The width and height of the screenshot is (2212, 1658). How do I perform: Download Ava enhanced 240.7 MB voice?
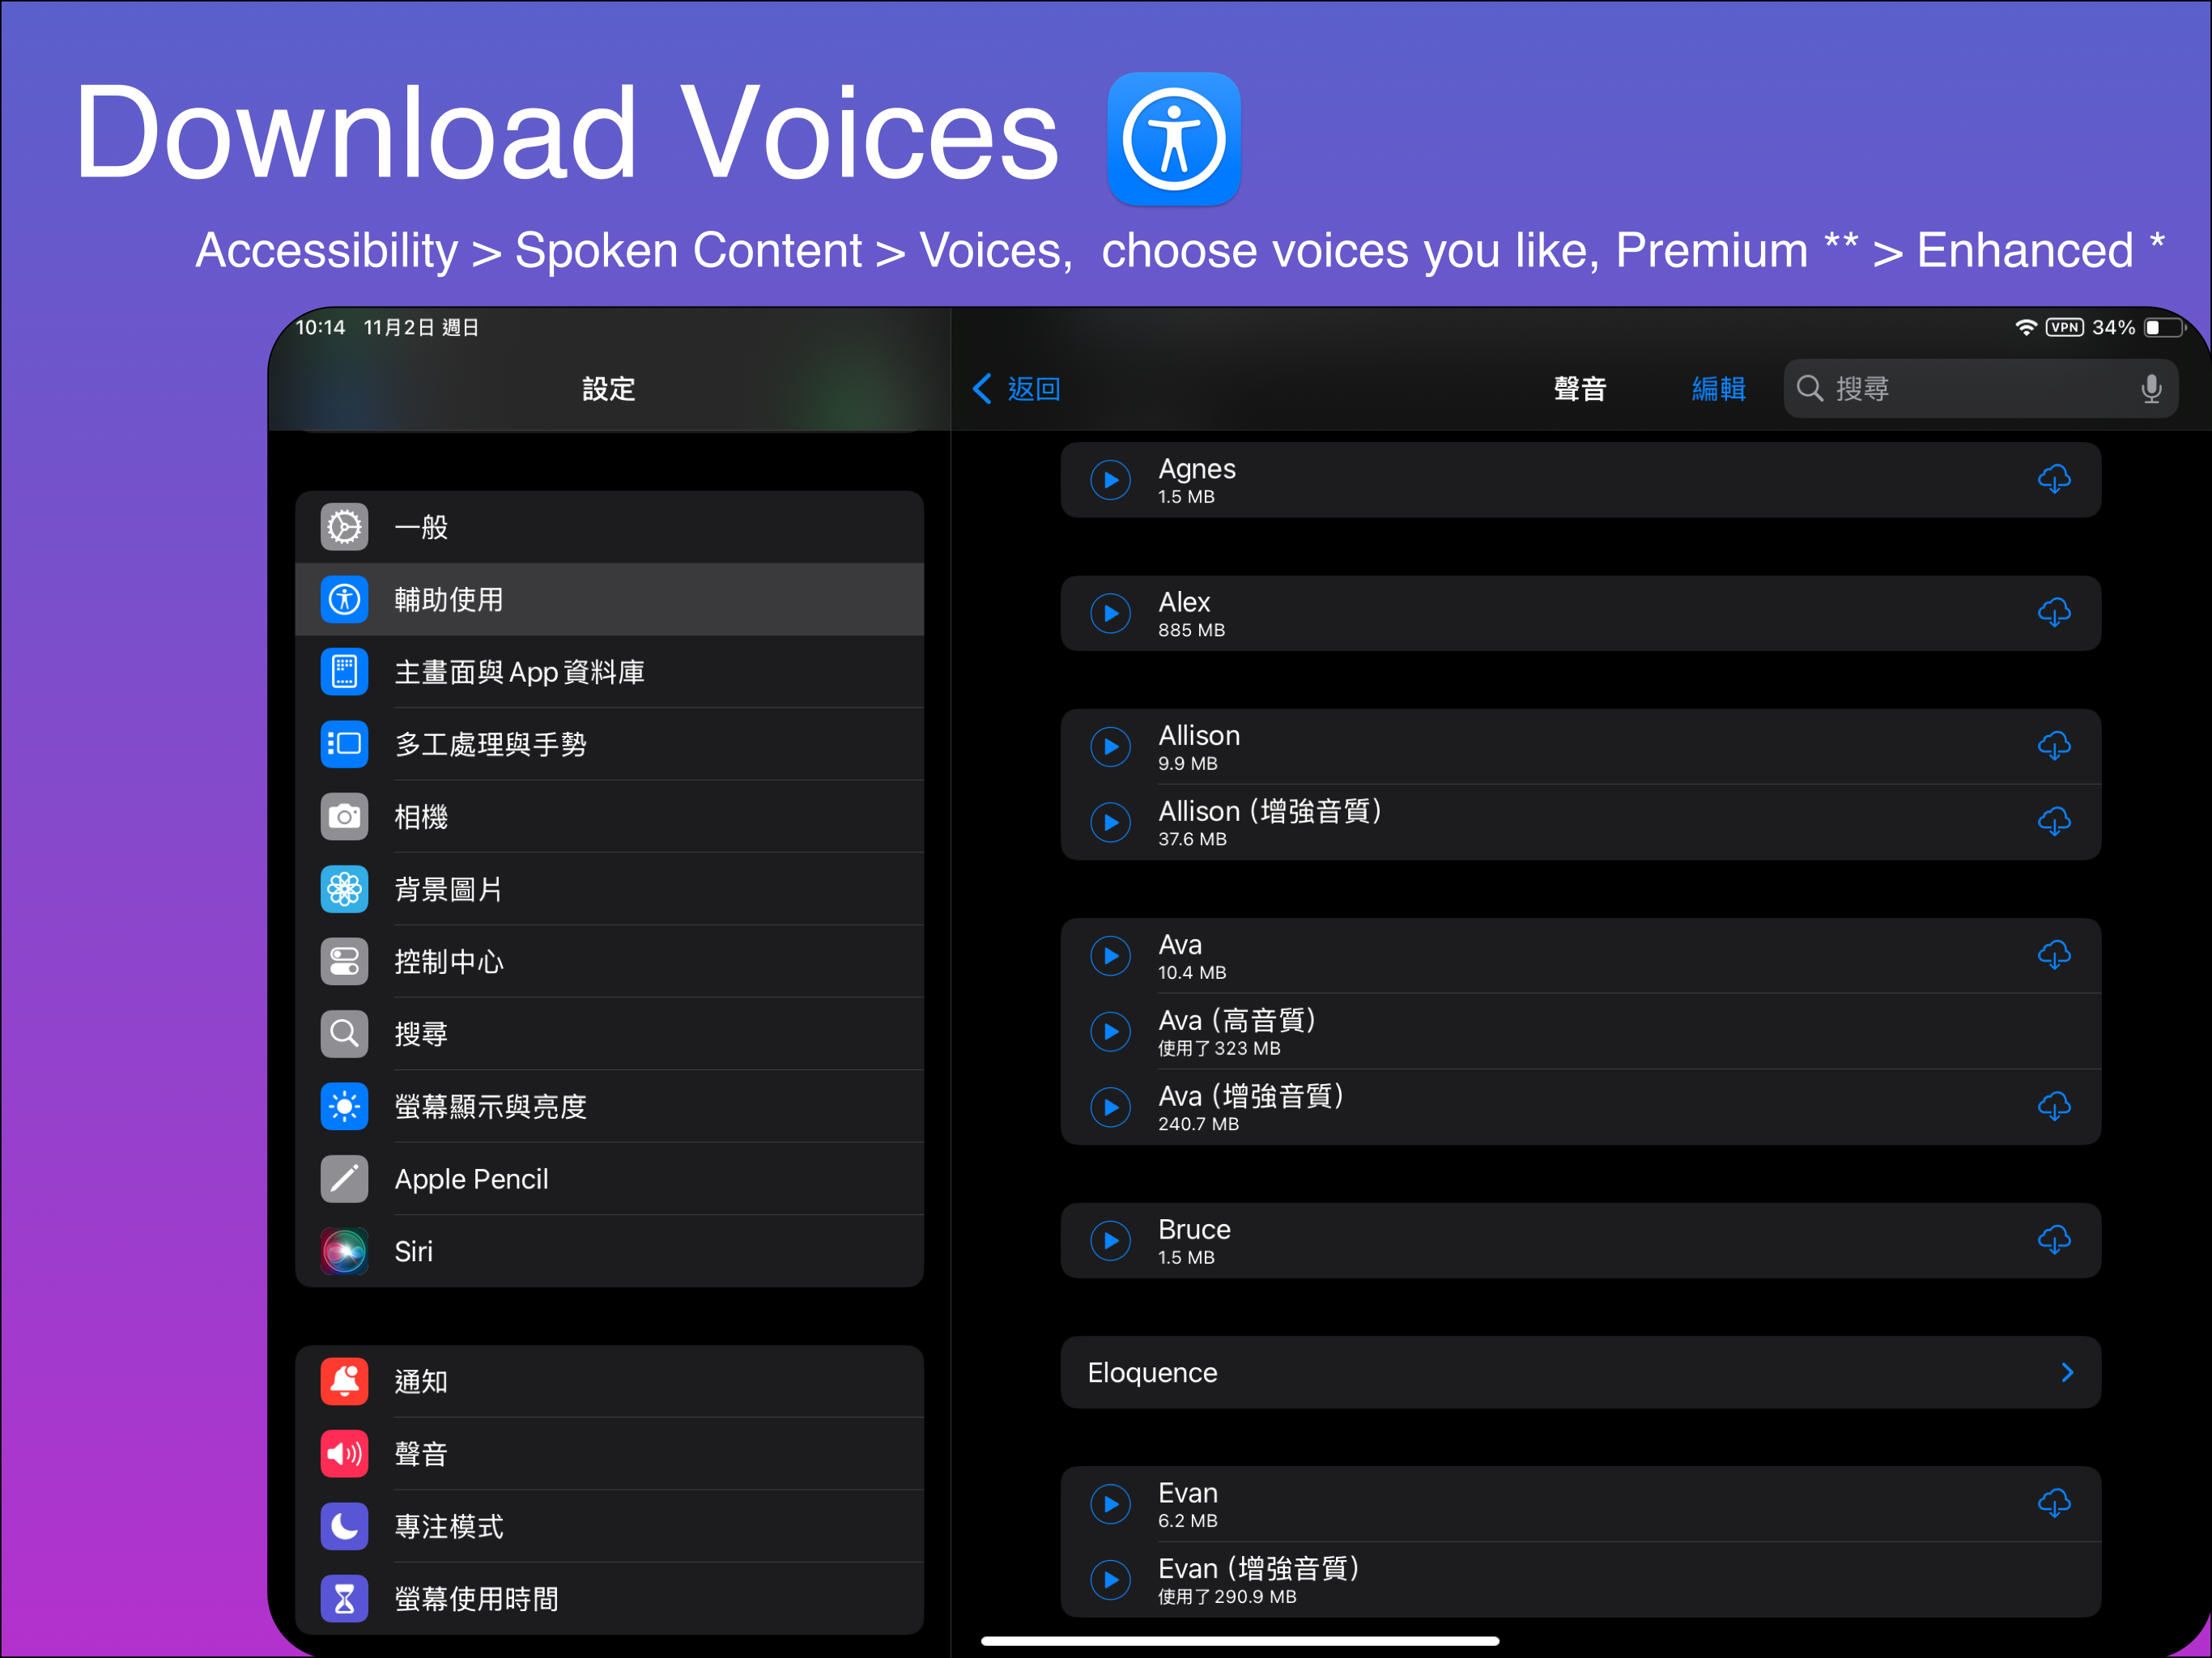pos(2053,1107)
